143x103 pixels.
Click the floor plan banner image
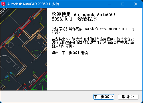[24, 49]
